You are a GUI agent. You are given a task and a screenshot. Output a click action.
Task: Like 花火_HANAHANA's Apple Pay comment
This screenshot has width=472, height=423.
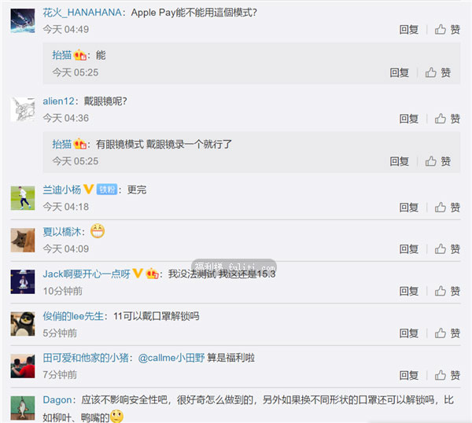point(447,29)
